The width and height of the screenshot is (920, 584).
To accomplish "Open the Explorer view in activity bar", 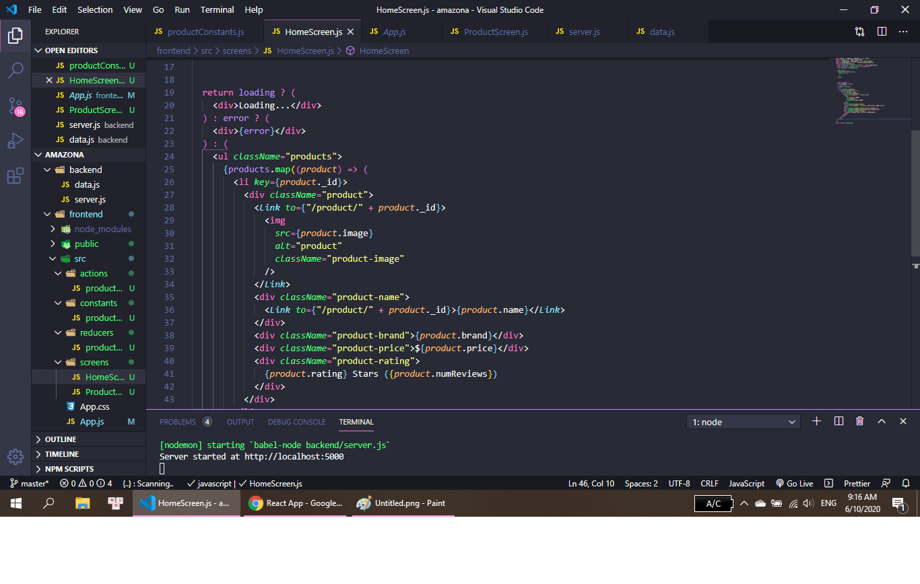I will point(15,36).
